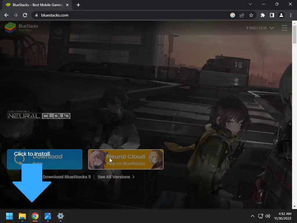
Task: Click the page's vertical scrollbar thumb
Action: coord(294,35)
